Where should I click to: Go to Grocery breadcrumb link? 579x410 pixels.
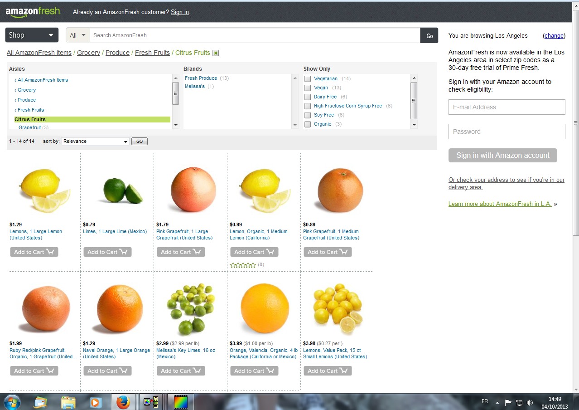(88, 53)
